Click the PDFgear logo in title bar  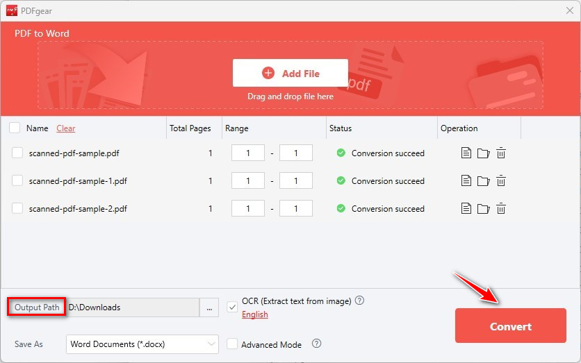12,10
